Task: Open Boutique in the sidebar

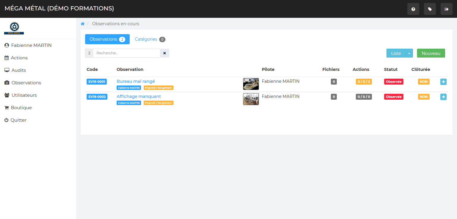Action: tap(21, 108)
